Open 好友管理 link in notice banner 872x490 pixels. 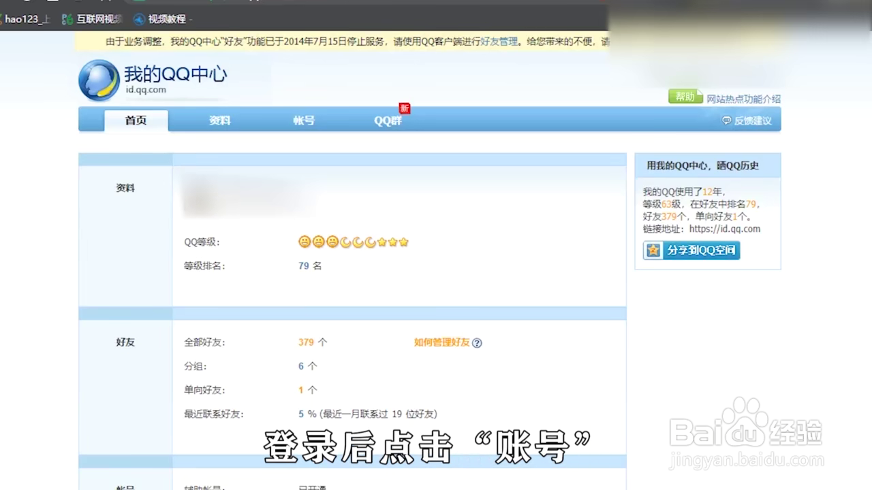499,42
